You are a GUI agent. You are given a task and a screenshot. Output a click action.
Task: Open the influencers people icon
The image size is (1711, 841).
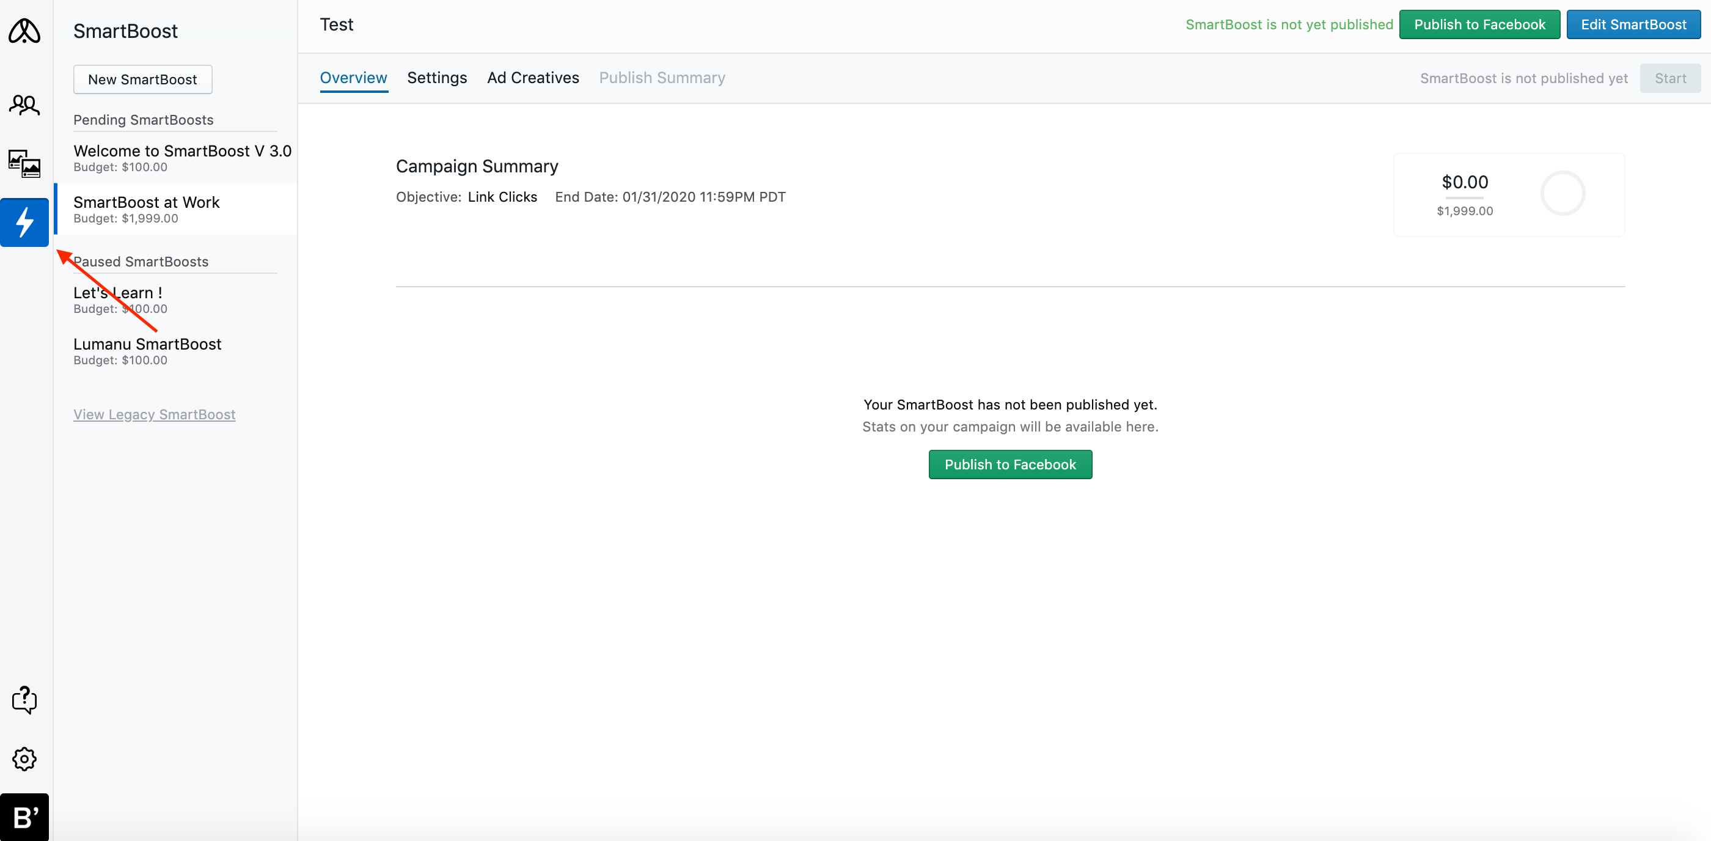pos(24,105)
